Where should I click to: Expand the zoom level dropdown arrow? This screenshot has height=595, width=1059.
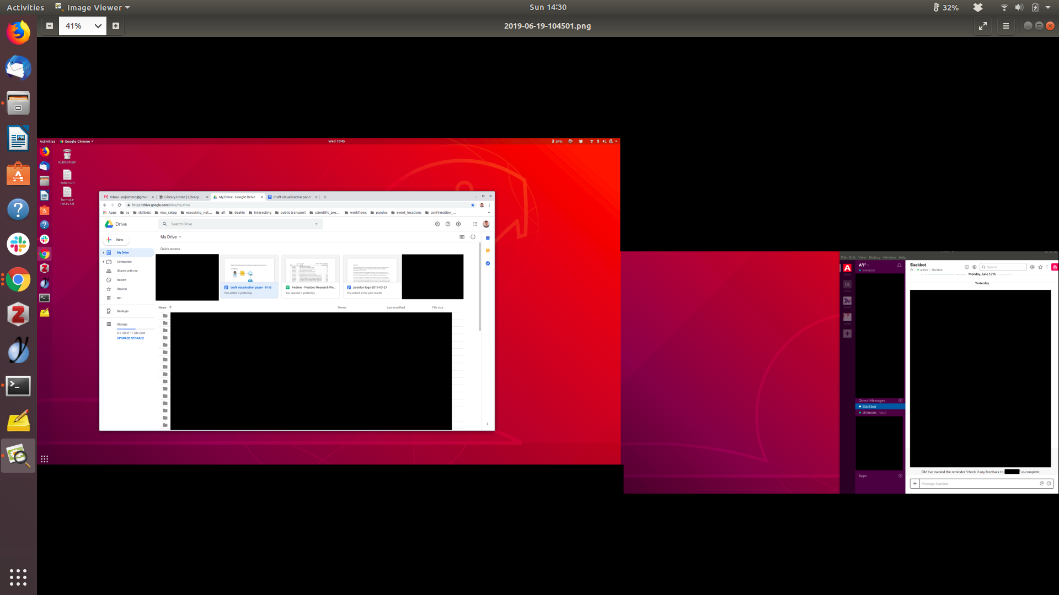98,26
